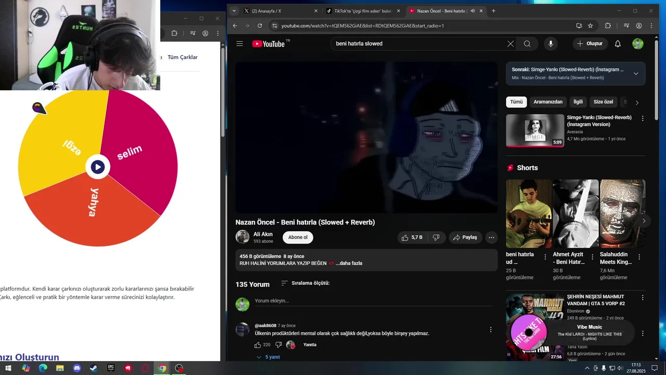Go back in the YouTube browser window
Image resolution: width=666 pixels, height=375 pixels.
coord(235,26)
